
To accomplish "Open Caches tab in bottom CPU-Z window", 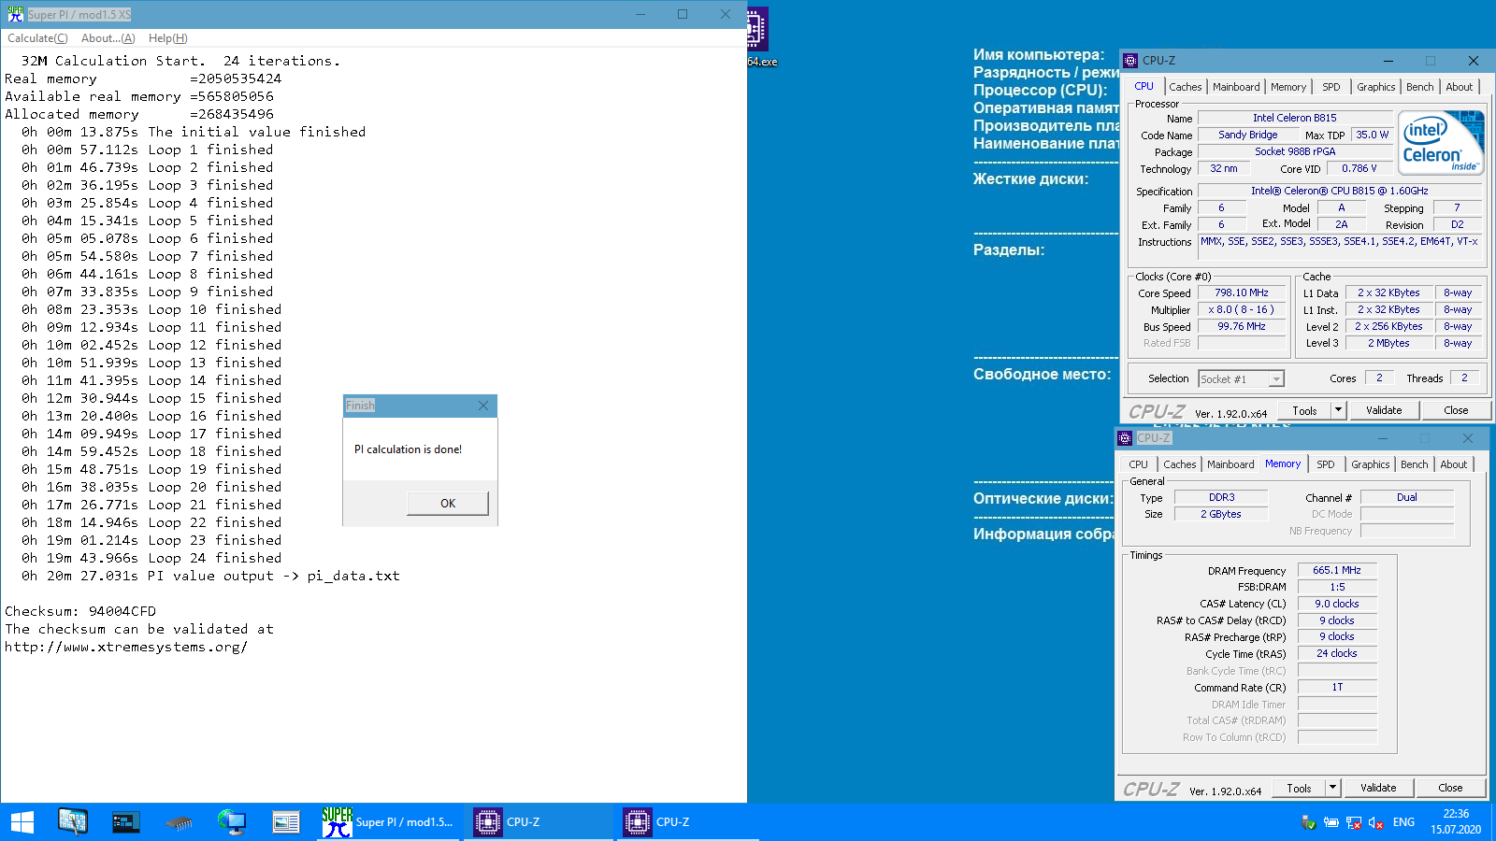I will [x=1179, y=464].
